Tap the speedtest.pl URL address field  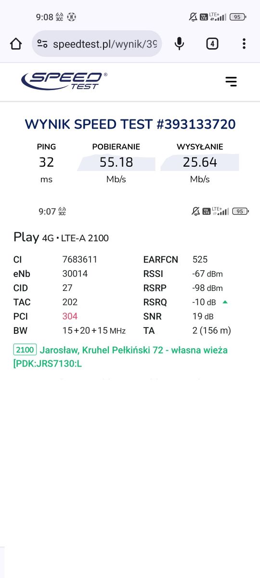point(97,44)
